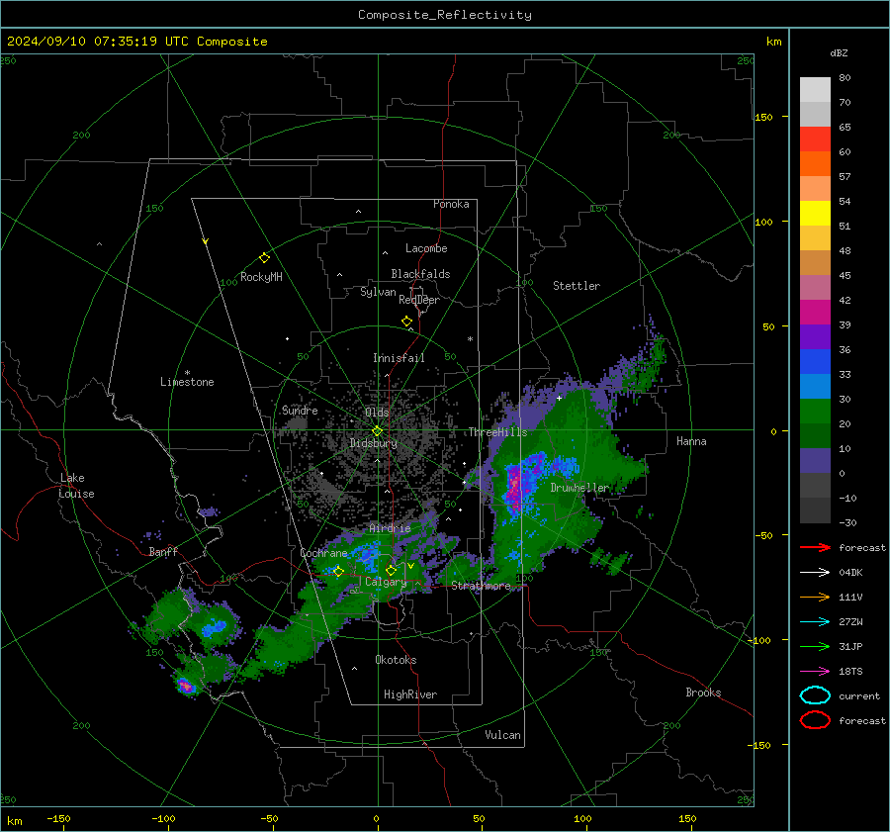Click the green 31JP arrow in legend
Image resolution: width=890 pixels, height=832 pixels.
[815, 646]
